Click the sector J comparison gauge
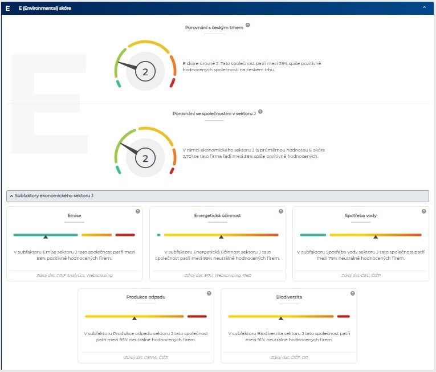 [145, 152]
